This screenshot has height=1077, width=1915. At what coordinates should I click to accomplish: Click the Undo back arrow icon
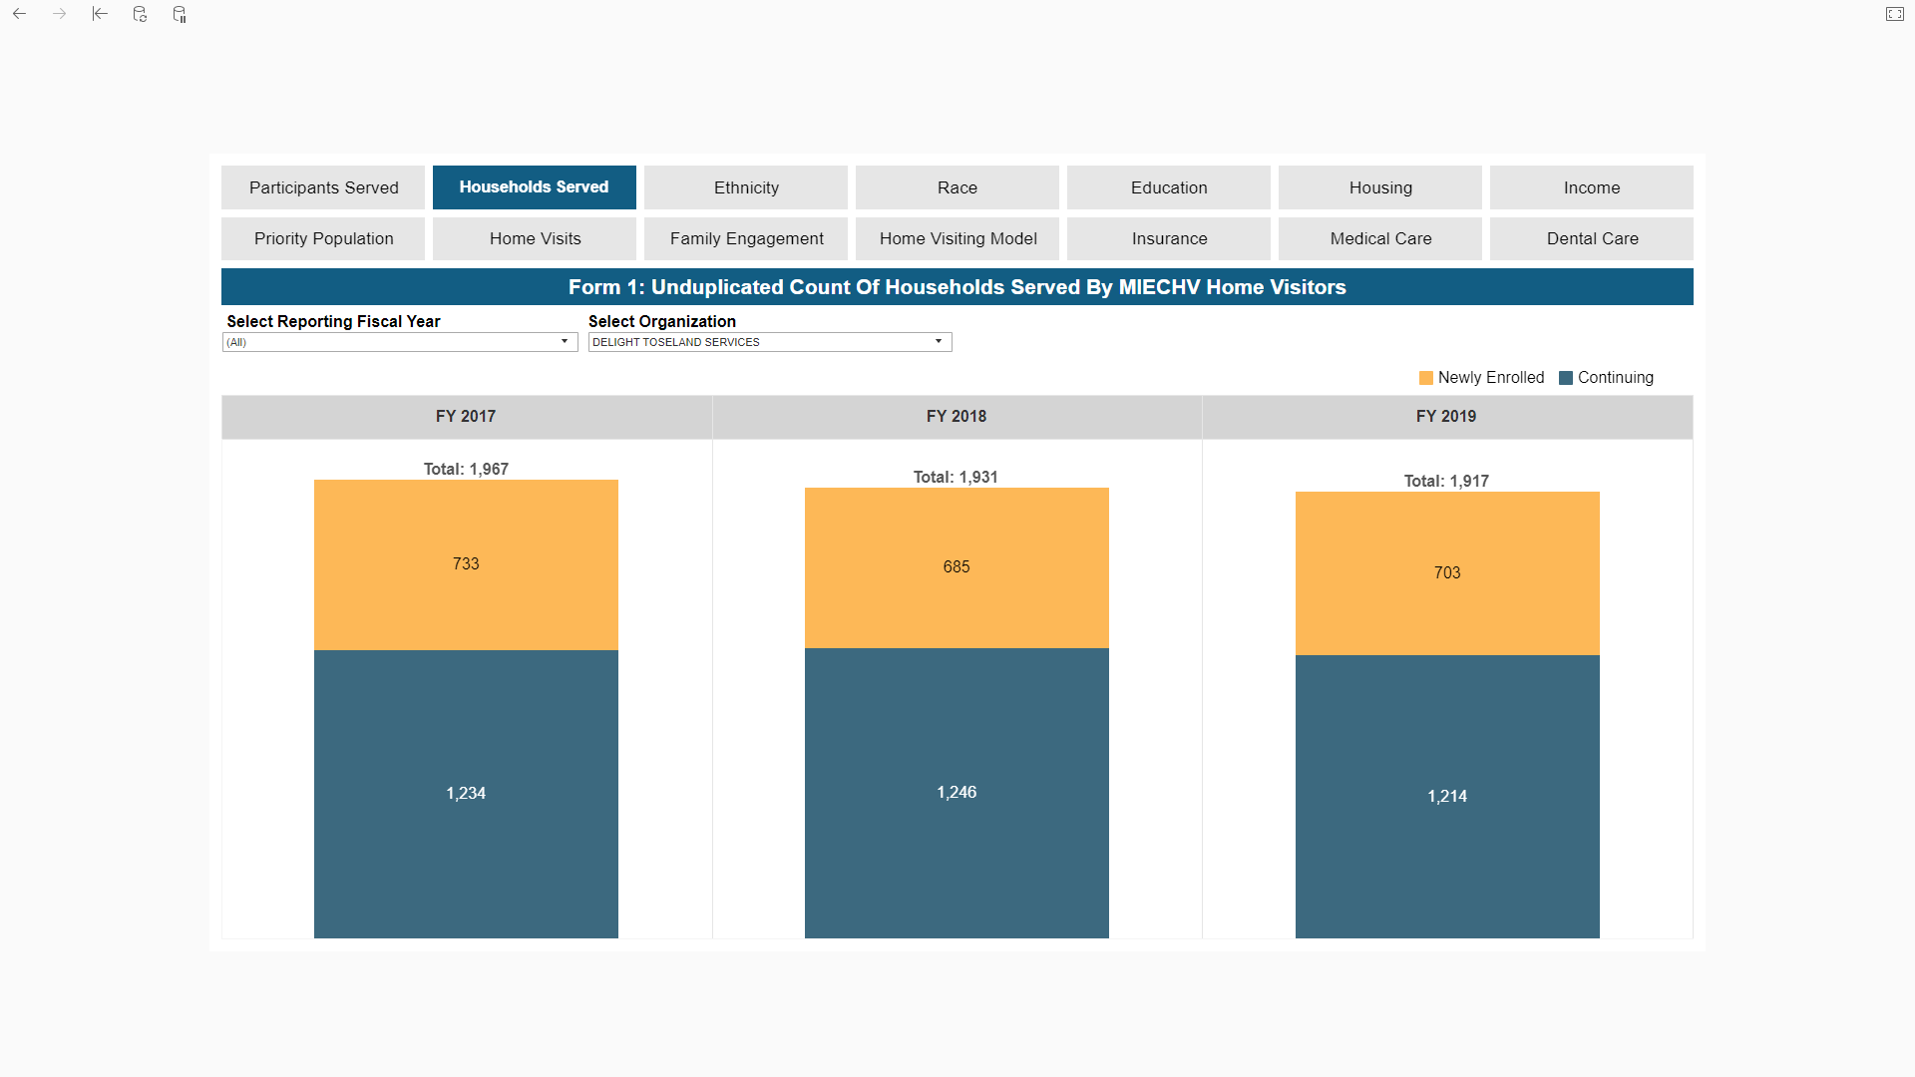point(20,14)
